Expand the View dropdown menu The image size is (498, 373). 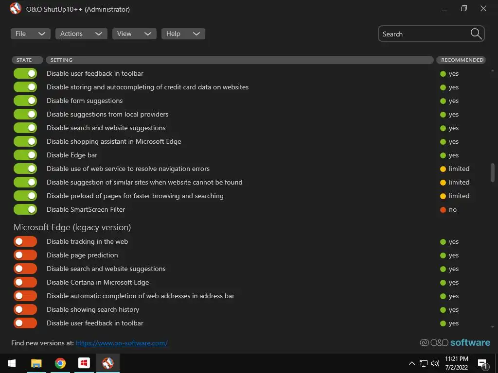click(134, 34)
